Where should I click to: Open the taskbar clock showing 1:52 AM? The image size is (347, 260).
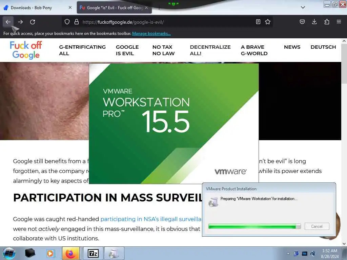click(330, 254)
